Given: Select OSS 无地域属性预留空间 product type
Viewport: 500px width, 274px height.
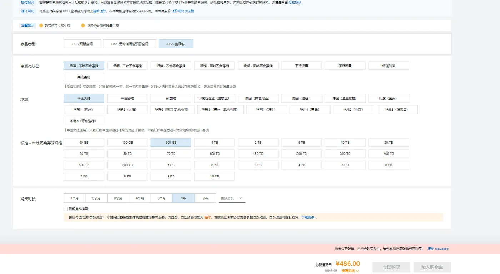Looking at the screenshot, I should (130, 44).
